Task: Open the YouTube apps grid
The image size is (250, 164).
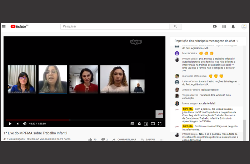Action: tap(224, 26)
